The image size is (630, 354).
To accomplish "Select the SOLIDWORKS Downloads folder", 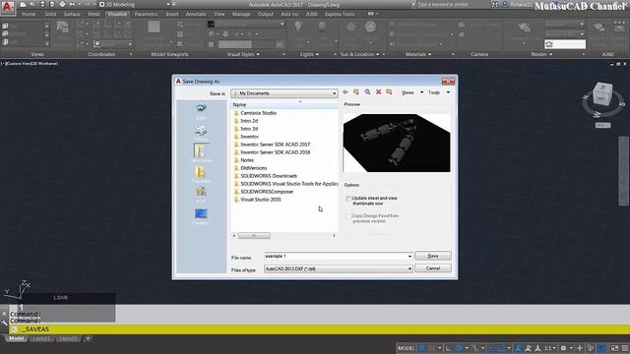I will click(x=265, y=176).
